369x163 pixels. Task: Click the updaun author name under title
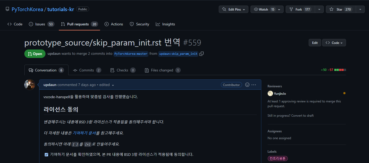[x=54, y=53]
